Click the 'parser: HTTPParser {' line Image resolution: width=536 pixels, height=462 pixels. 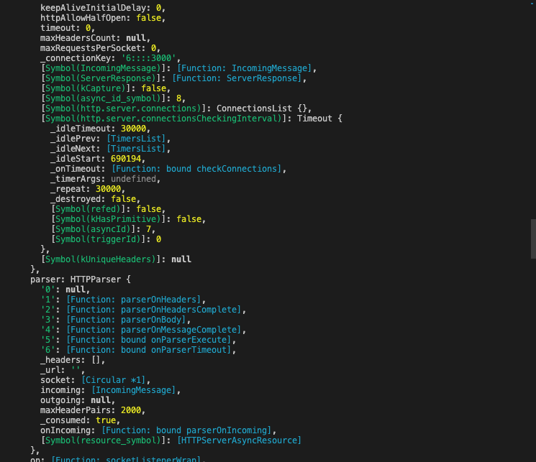(81, 279)
